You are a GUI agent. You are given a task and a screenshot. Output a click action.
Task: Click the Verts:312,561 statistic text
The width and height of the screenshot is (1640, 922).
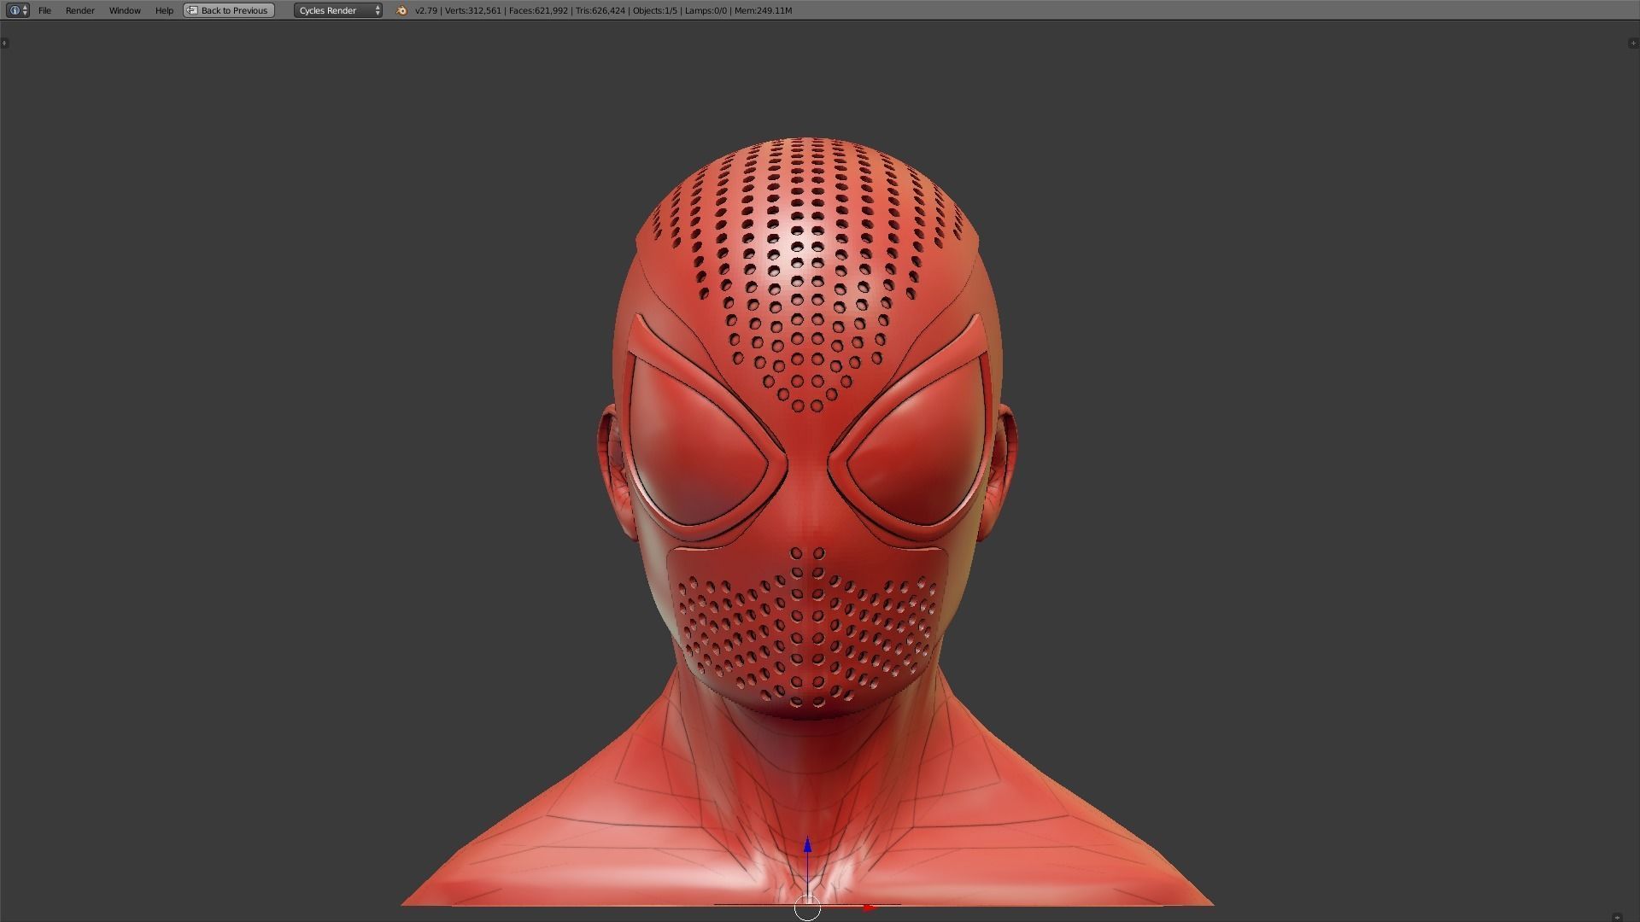(x=472, y=10)
